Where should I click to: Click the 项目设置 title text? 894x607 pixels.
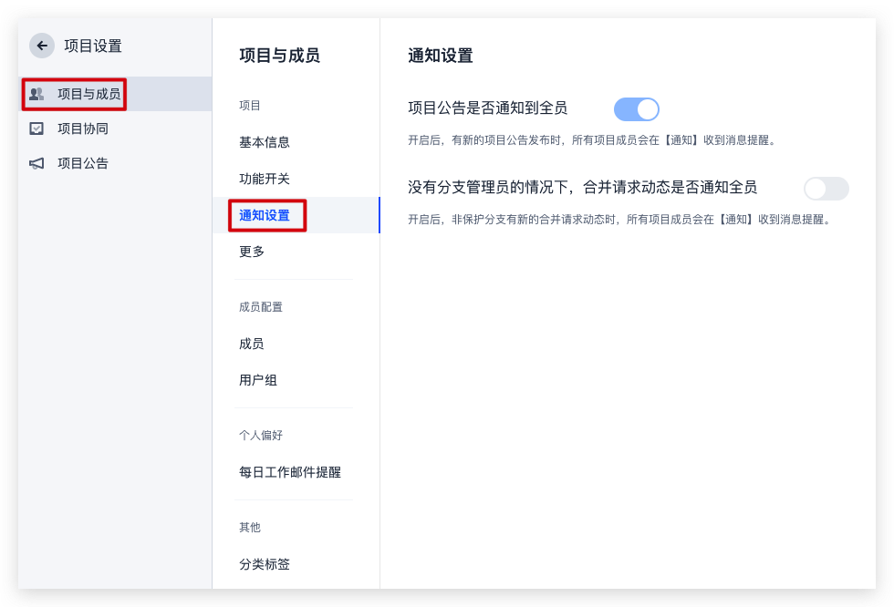pos(93,46)
